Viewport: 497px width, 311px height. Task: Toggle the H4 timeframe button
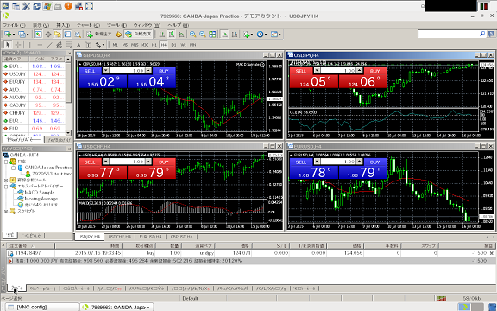164,45
